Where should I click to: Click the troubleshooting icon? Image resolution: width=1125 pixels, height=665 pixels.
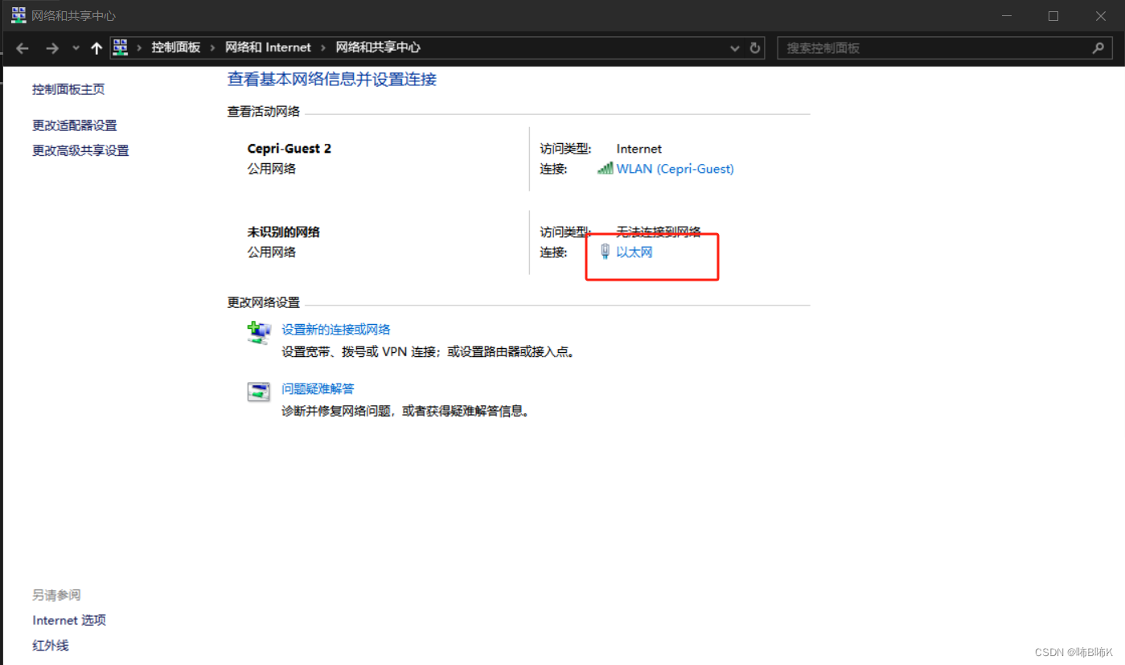(259, 392)
